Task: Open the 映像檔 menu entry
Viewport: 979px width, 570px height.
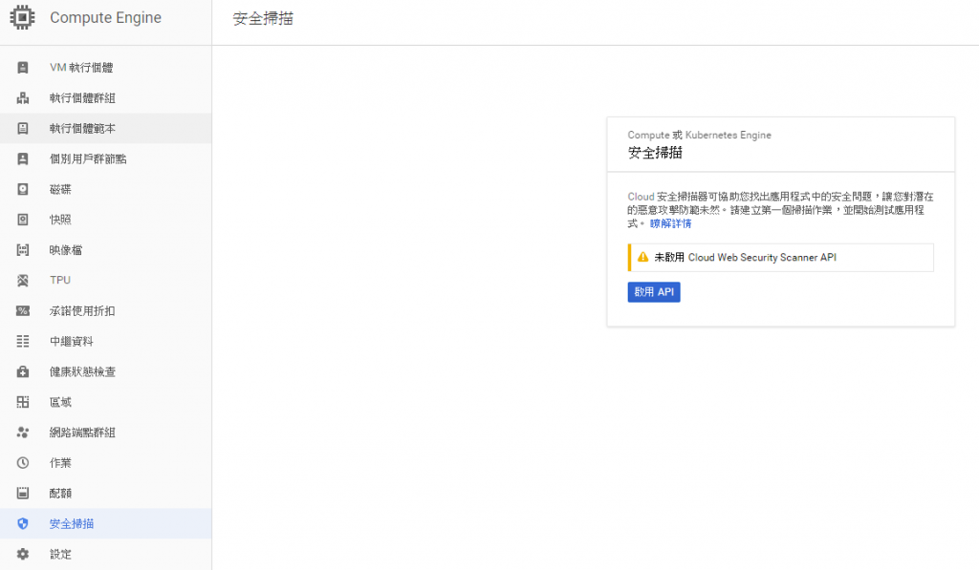Action: [66, 250]
